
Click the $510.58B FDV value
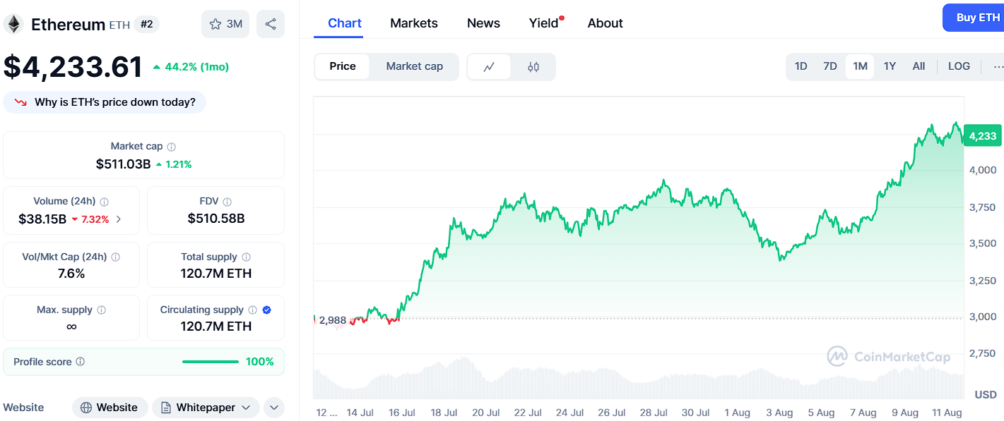click(x=216, y=219)
